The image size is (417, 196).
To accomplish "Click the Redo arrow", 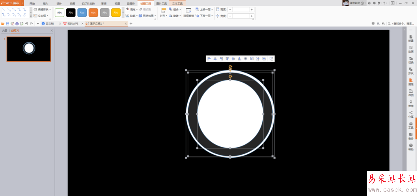I will coord(31,24).
